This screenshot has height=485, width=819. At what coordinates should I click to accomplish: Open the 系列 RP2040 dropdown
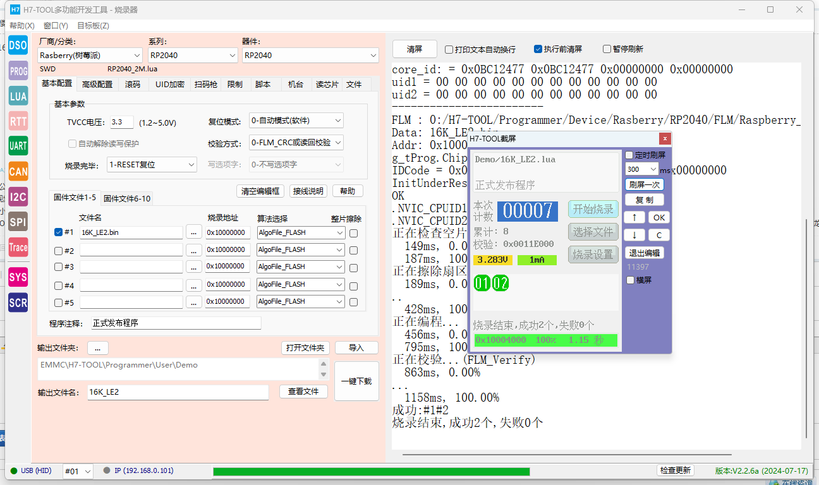193,56
